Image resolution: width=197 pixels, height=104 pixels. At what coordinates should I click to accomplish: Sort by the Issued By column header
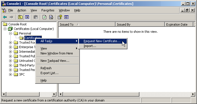coord(140,25)
